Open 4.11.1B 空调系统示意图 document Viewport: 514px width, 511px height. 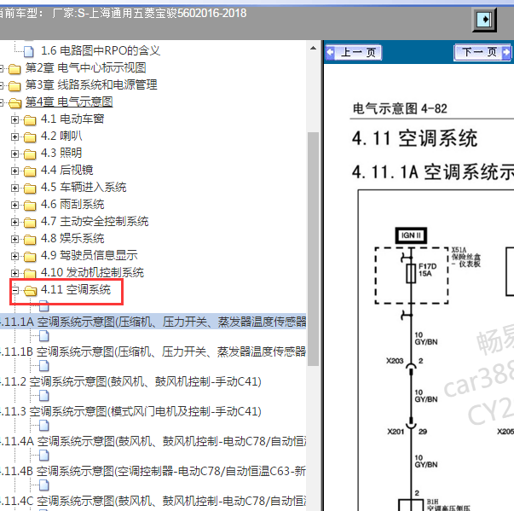tap(153, 351)
